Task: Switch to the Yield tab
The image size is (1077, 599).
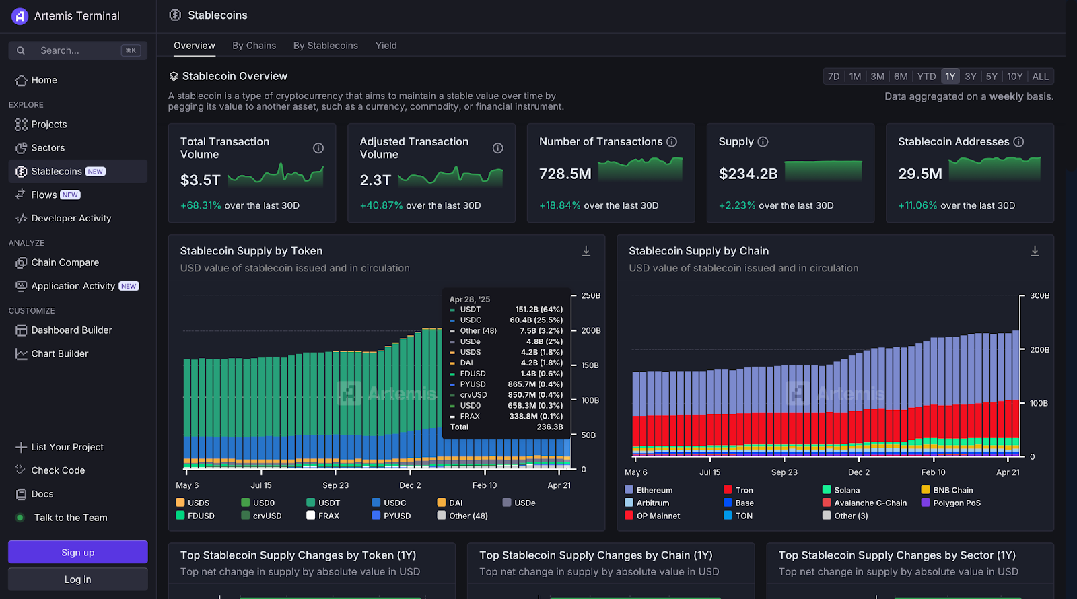Action: coord(386,46)
